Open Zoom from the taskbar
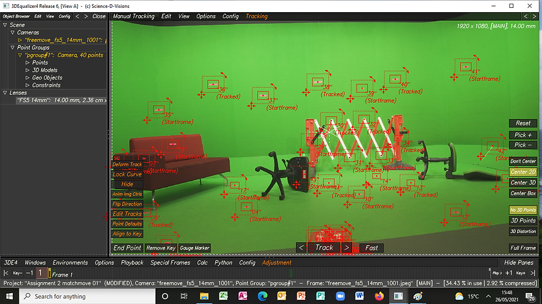The height and width of the screenshot is (304, 542). click(x=340, y=296)
